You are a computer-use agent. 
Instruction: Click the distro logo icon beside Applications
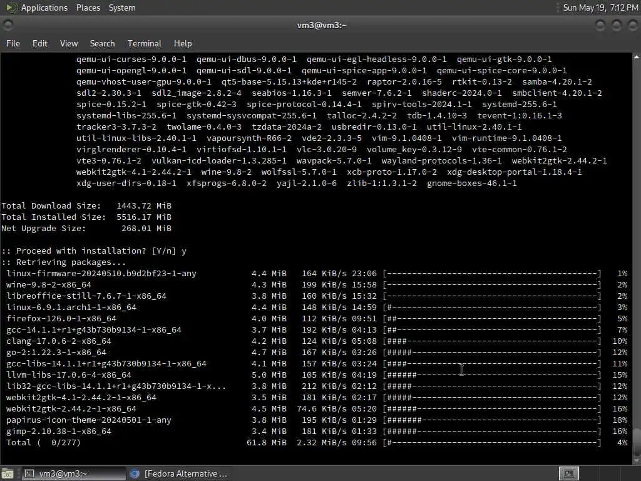tap(11, 8)
